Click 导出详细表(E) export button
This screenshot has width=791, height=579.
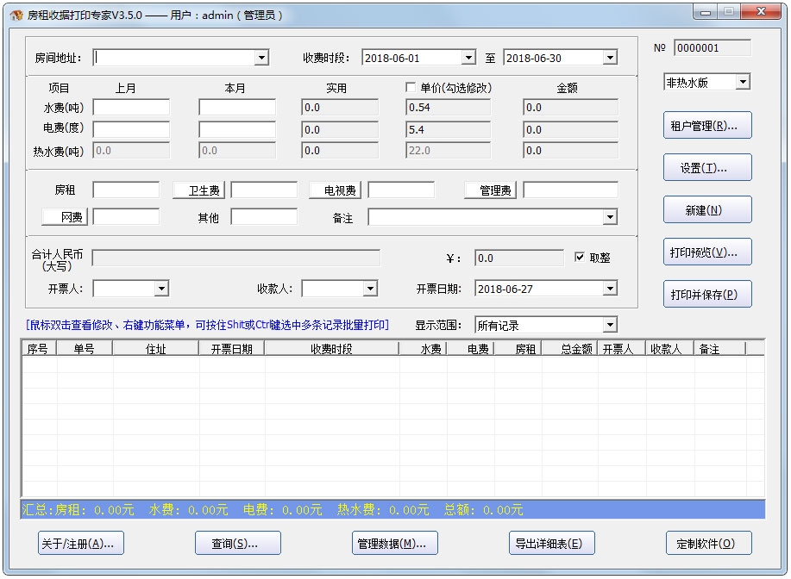pos(551,543)
